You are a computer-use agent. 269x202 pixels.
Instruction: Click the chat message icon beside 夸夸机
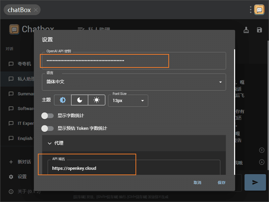(x=11, y=64)
